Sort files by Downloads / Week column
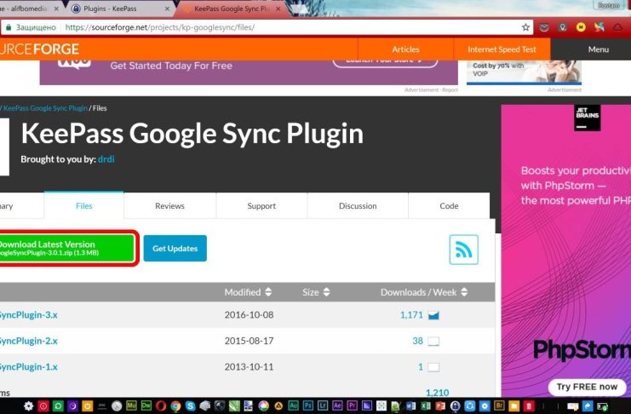The height and width of the screenshot is (414, 631). click(424, 292)
